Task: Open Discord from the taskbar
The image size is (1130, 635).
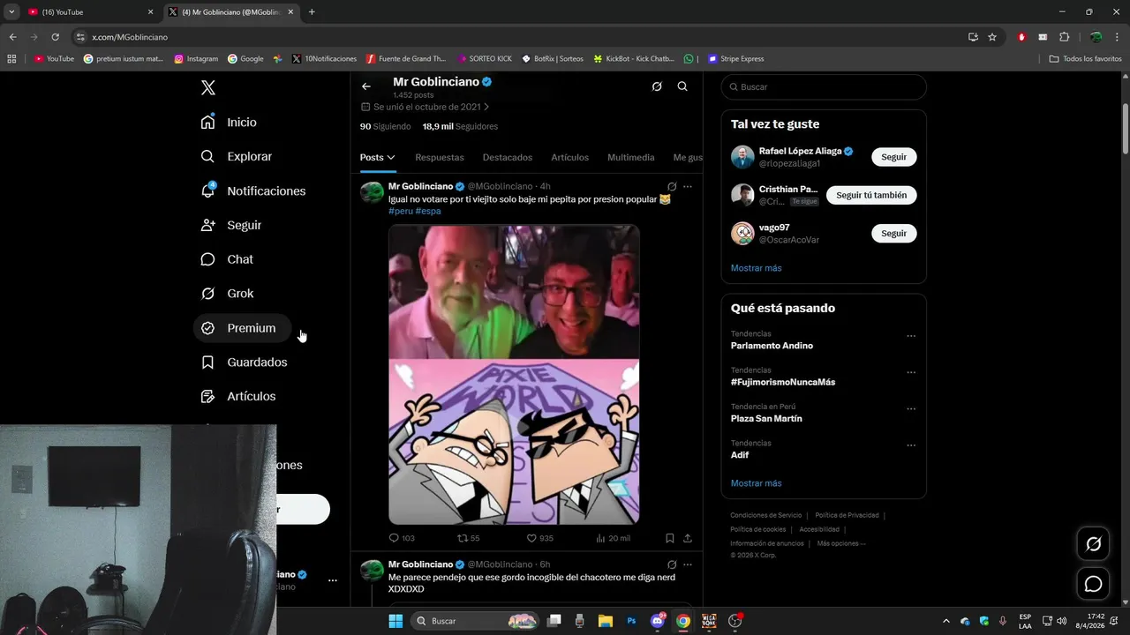Action: [658, 621]
